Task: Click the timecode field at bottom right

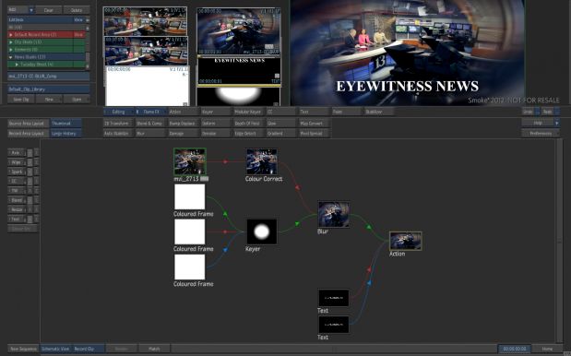Action: click(x=514, y=349)
